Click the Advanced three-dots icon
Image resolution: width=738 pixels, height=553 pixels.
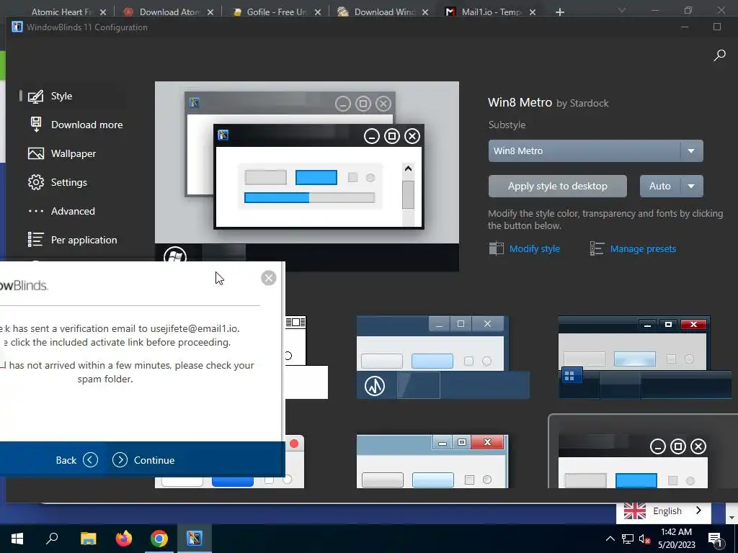[36, 211]
